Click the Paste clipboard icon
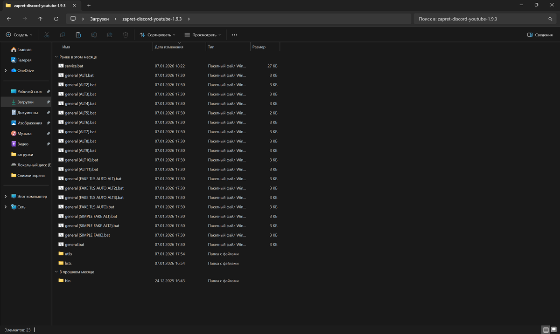The height and width of the screenshot is (334, 560). [78, 35]
